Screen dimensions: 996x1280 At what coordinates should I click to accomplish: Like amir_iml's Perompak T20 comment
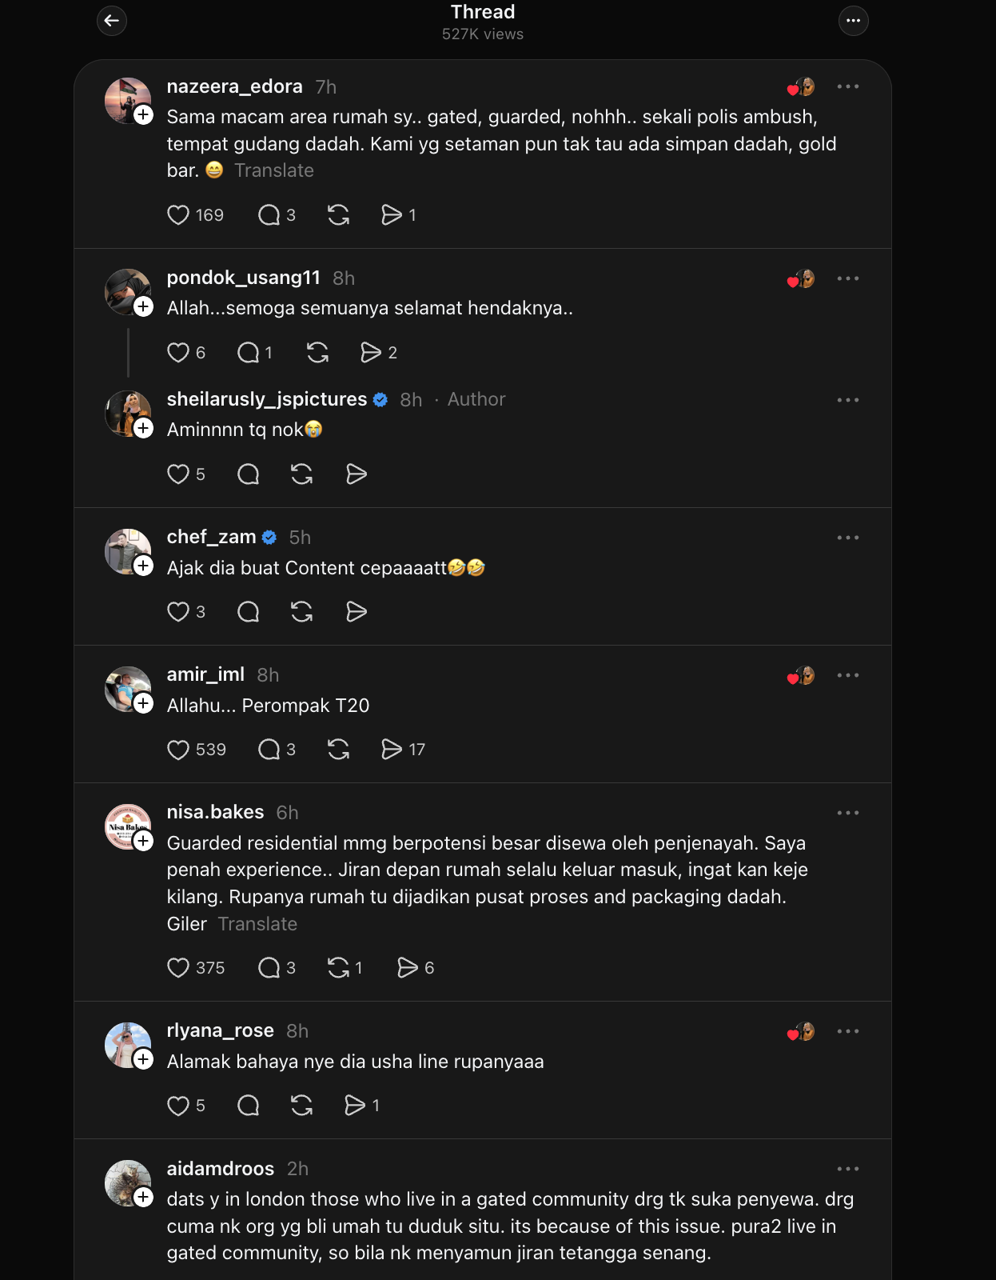178,750
